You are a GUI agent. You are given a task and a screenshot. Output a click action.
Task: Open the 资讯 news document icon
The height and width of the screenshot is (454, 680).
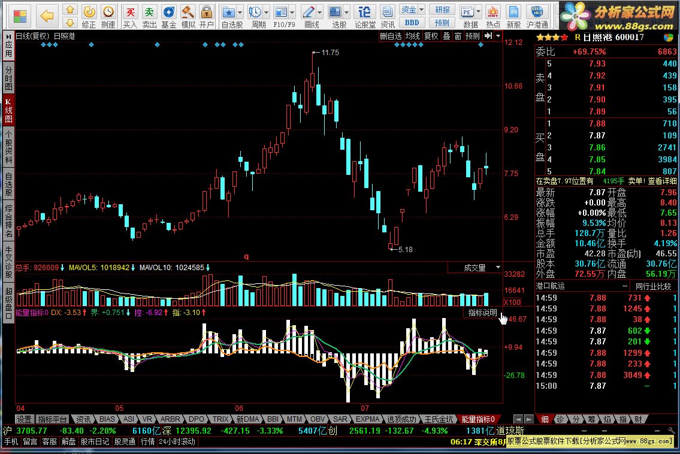(387, 16)
